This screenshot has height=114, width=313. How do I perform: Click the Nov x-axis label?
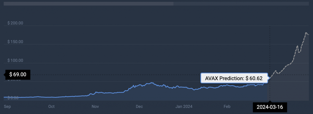point(95,107)
